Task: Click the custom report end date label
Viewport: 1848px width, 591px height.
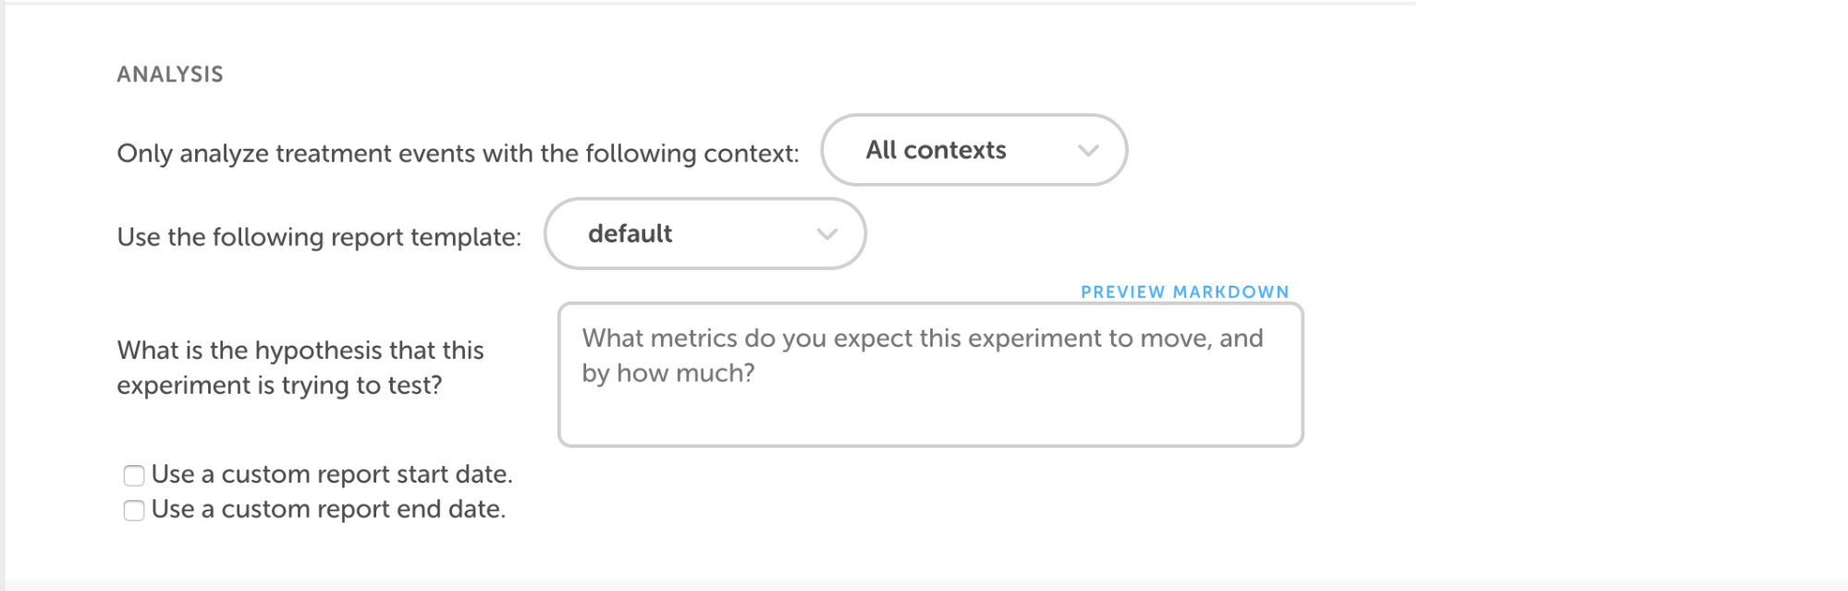Action: tap(328, 509)
